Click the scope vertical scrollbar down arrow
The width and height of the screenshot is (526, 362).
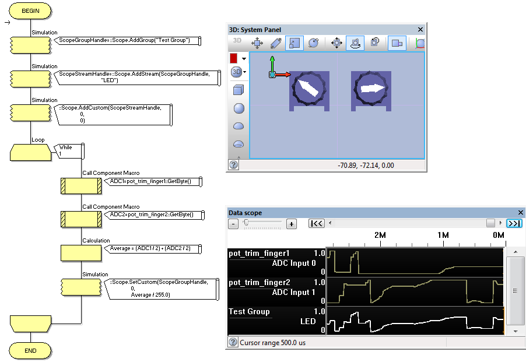tap(516, 331)
